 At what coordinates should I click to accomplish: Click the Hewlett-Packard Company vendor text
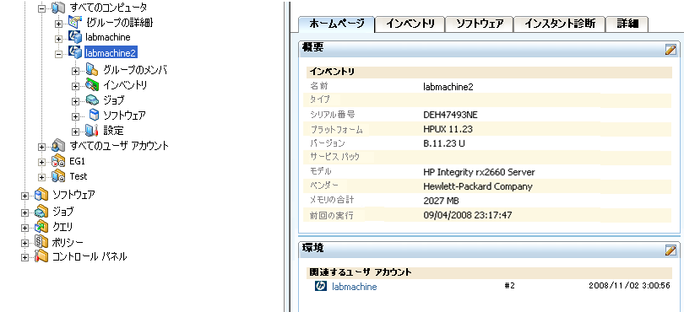point(478,186)
